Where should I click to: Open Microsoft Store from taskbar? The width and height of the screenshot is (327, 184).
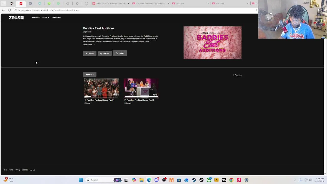pyautogui.click(x=179, y=180)
